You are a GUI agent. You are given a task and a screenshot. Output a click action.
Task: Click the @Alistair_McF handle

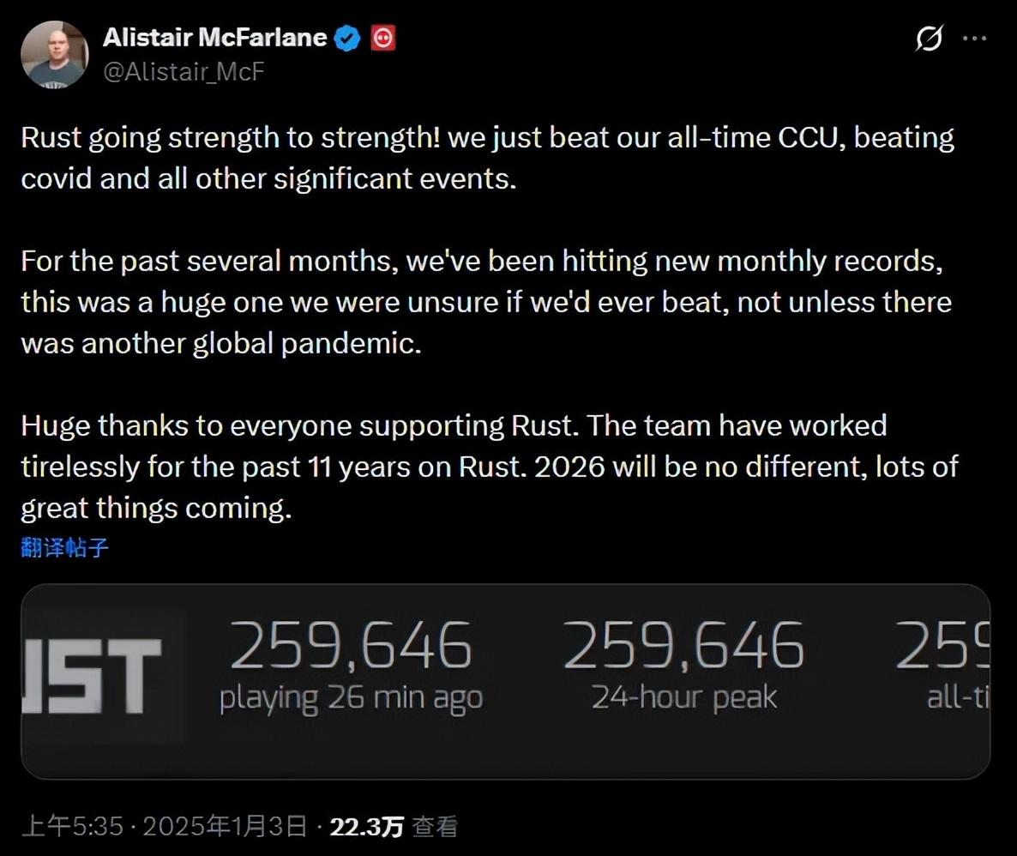pos(184,72)
